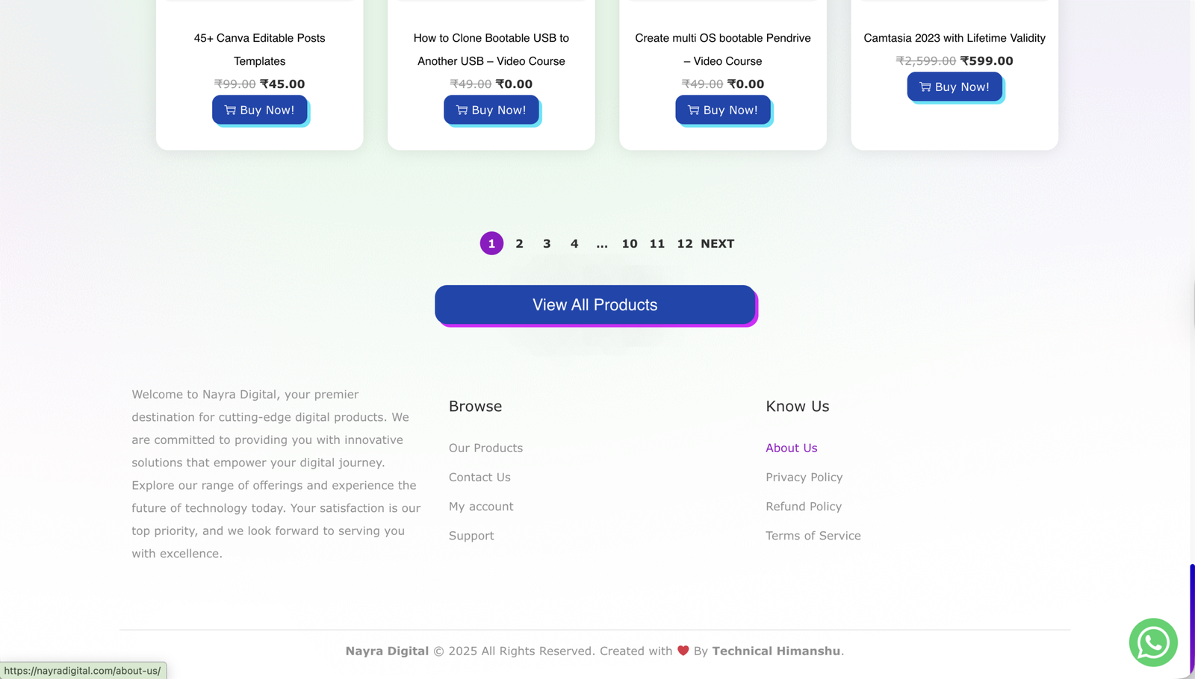
Task: Click the NEXT pagination link
Action: tap(717, 244)
